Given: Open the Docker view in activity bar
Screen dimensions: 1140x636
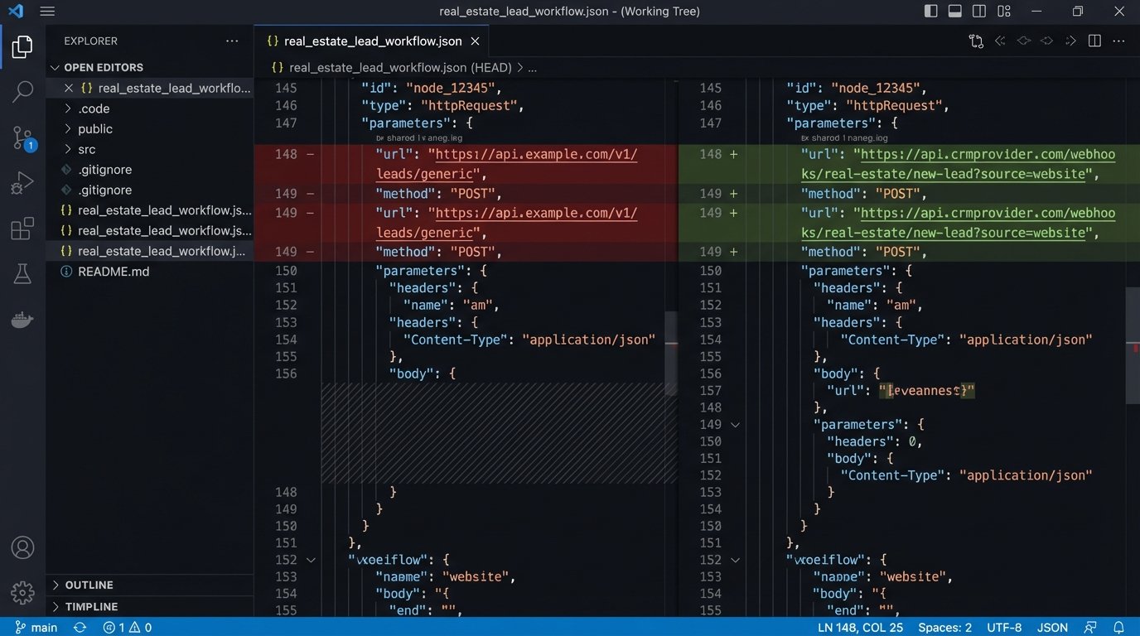Looking at the screenshot, I should pyautogui.click(x=22, y=320).
